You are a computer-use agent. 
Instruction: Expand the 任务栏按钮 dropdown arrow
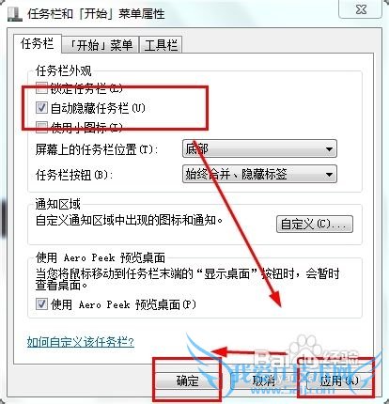[329, 174]
